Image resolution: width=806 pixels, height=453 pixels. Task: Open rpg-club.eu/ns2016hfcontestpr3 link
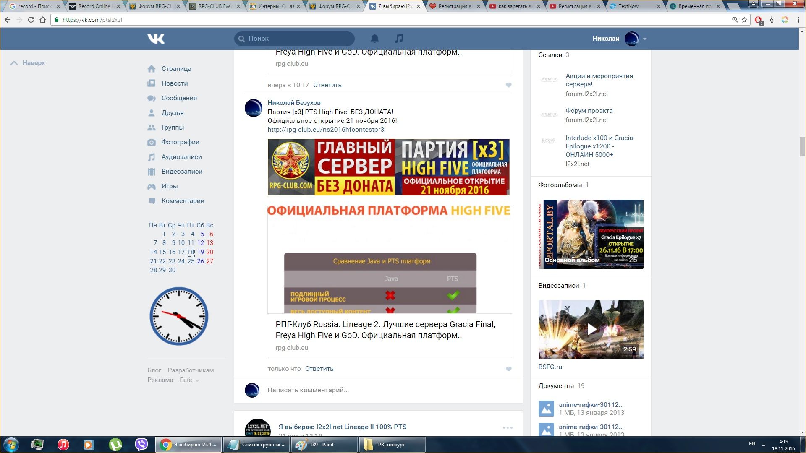326,130
